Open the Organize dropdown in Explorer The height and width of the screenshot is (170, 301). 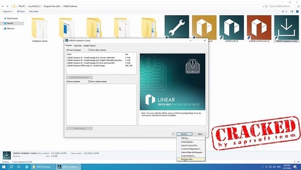pos(8,11)
